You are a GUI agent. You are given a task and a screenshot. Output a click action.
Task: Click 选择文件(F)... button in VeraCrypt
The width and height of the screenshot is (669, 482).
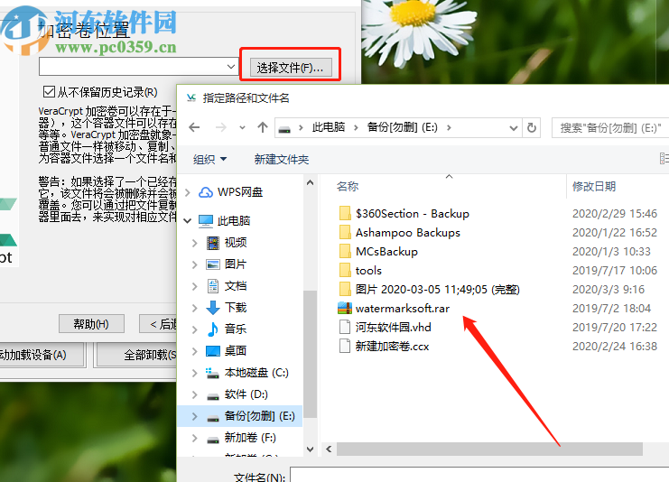click(290, 68)
